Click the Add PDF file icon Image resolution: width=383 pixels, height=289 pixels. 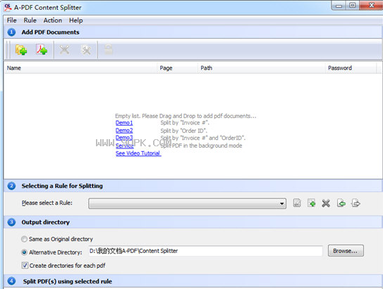42,49
